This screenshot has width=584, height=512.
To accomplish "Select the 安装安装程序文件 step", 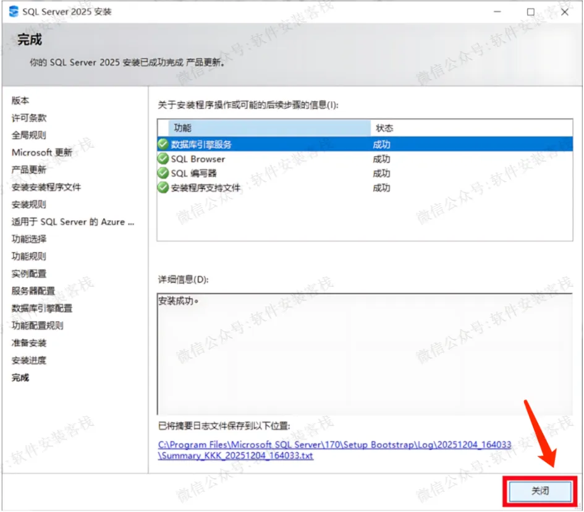I will pos(46,187).
